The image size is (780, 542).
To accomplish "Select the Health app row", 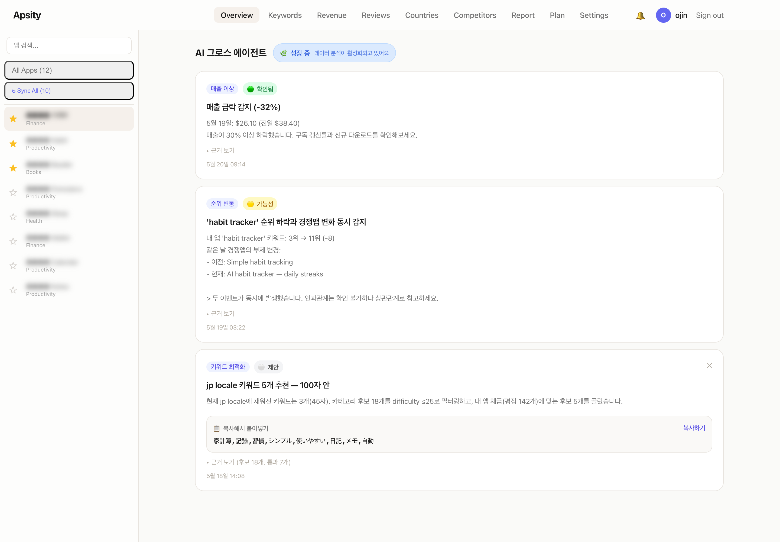I will click(69, 217).
